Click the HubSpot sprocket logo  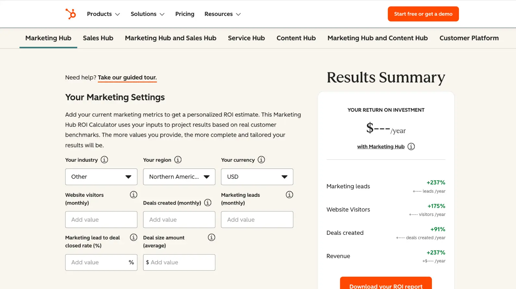pyautogui.click(x=71, y=14)
